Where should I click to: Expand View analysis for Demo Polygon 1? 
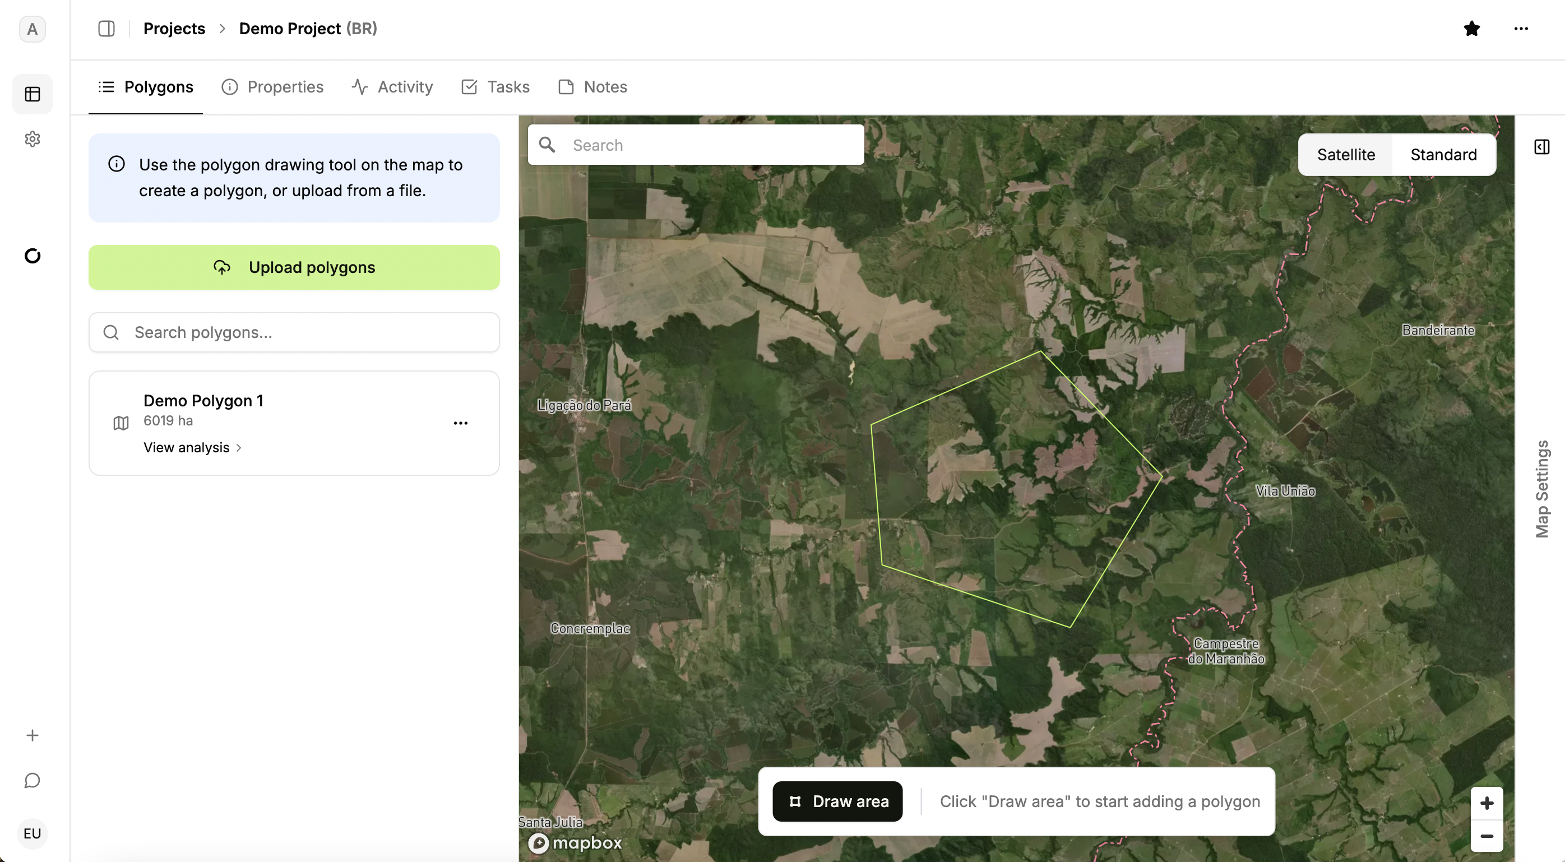pos(192,448)
